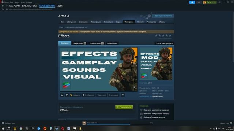Select the Трансляции hub tab
The width and height of the screenshot is (234, 131).
tap(108, 22)
